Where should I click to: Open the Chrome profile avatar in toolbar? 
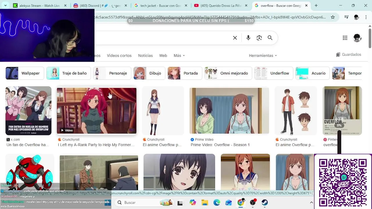(356, 17)
